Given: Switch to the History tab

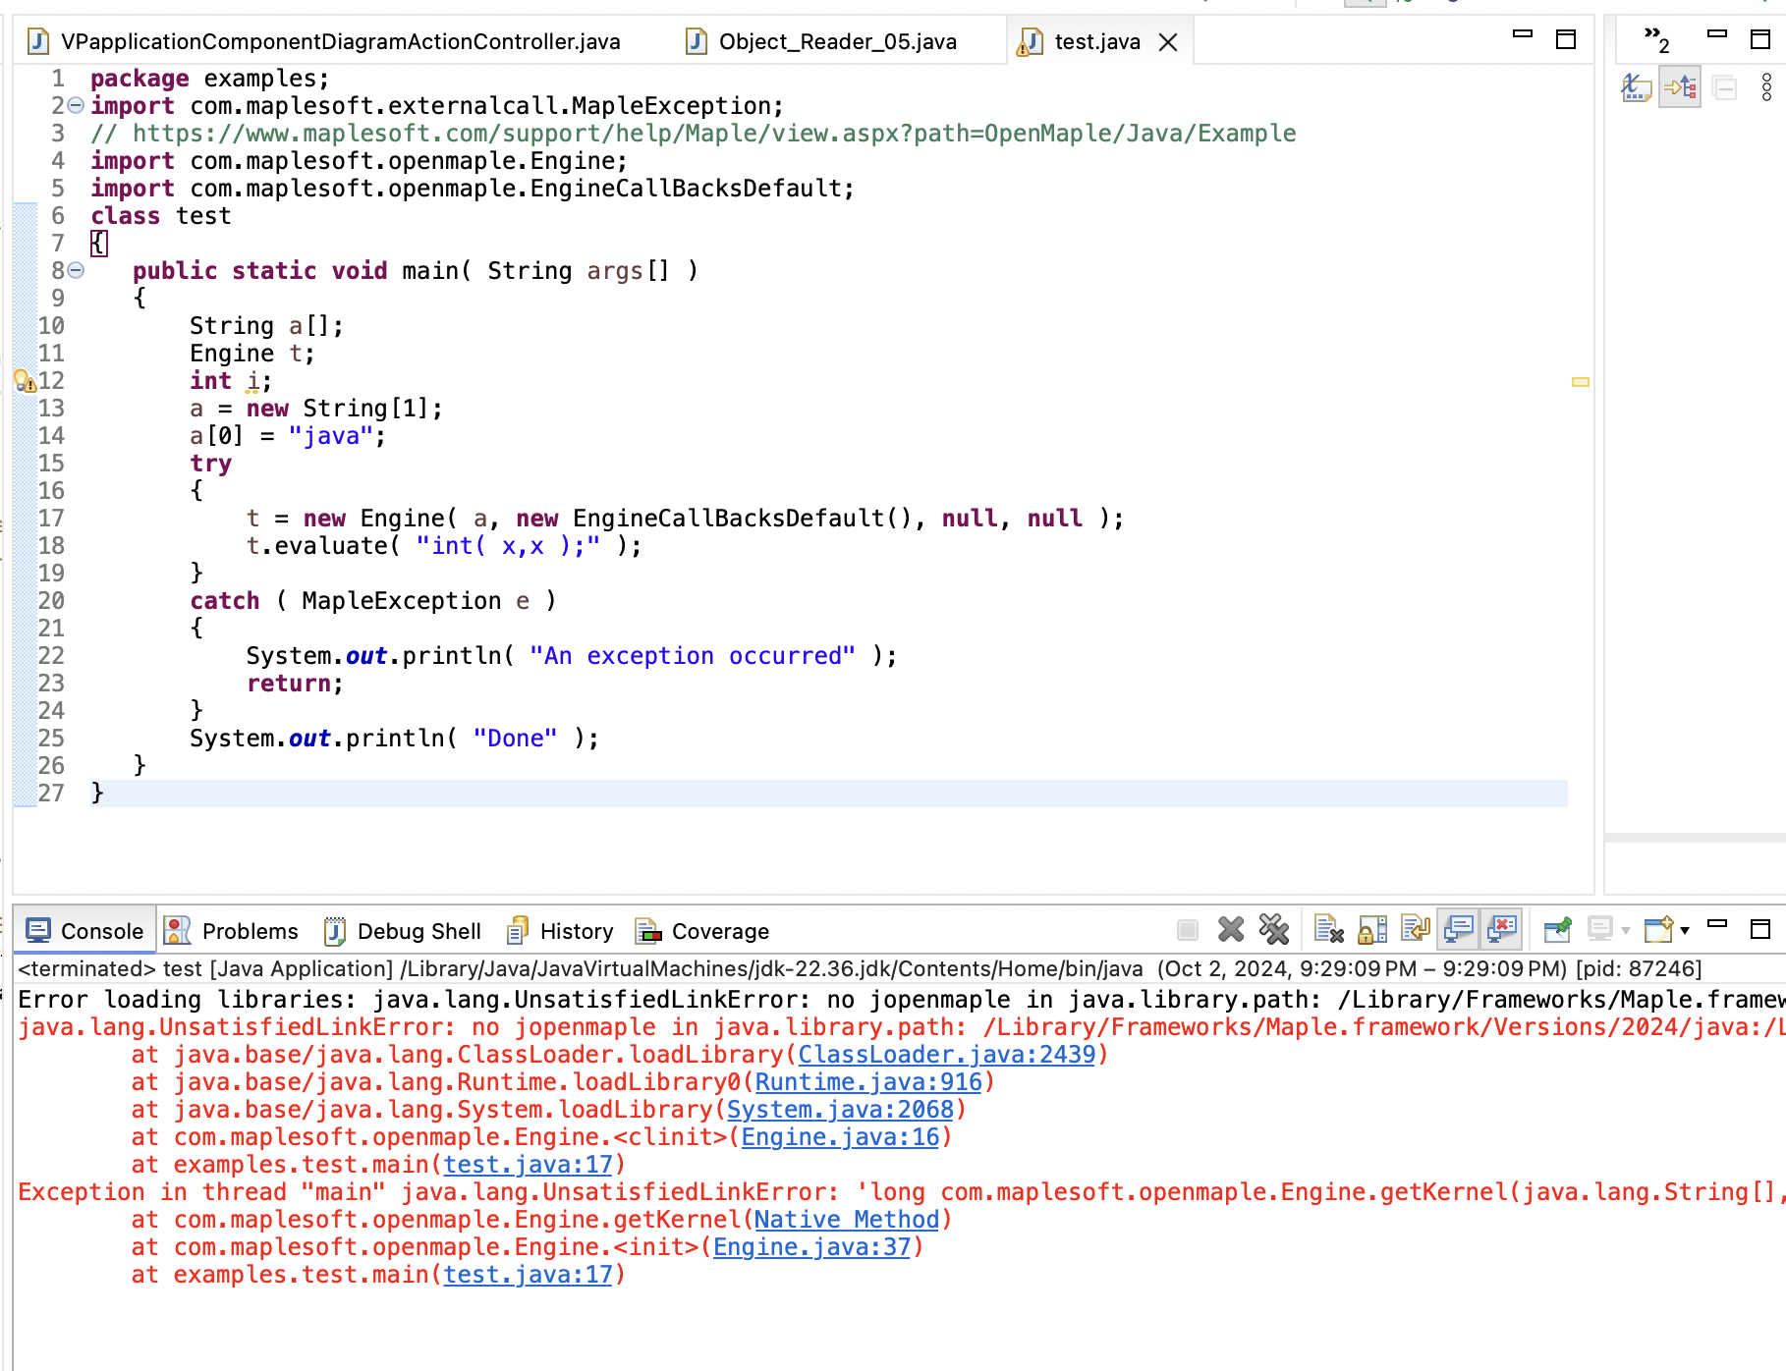Looking at the screenshot, I should point(560,931).
